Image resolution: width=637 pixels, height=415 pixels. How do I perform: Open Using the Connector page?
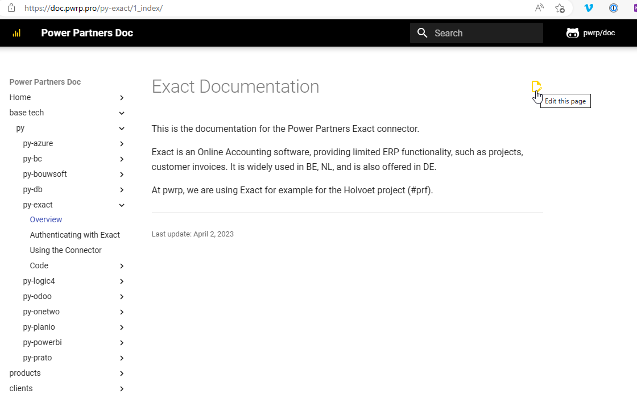[x=66, y=251]
